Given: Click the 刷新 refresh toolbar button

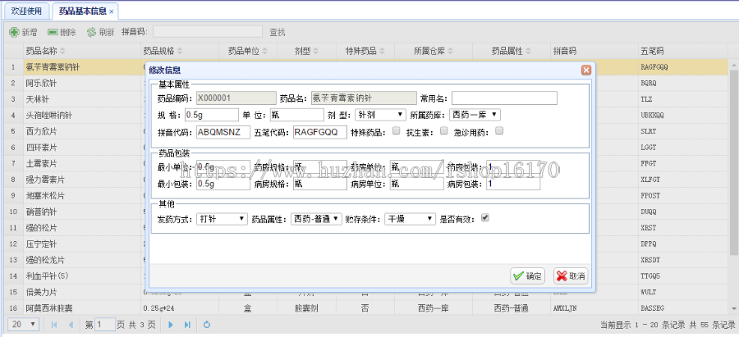Looking at the screenshot, I should [100, 32].
